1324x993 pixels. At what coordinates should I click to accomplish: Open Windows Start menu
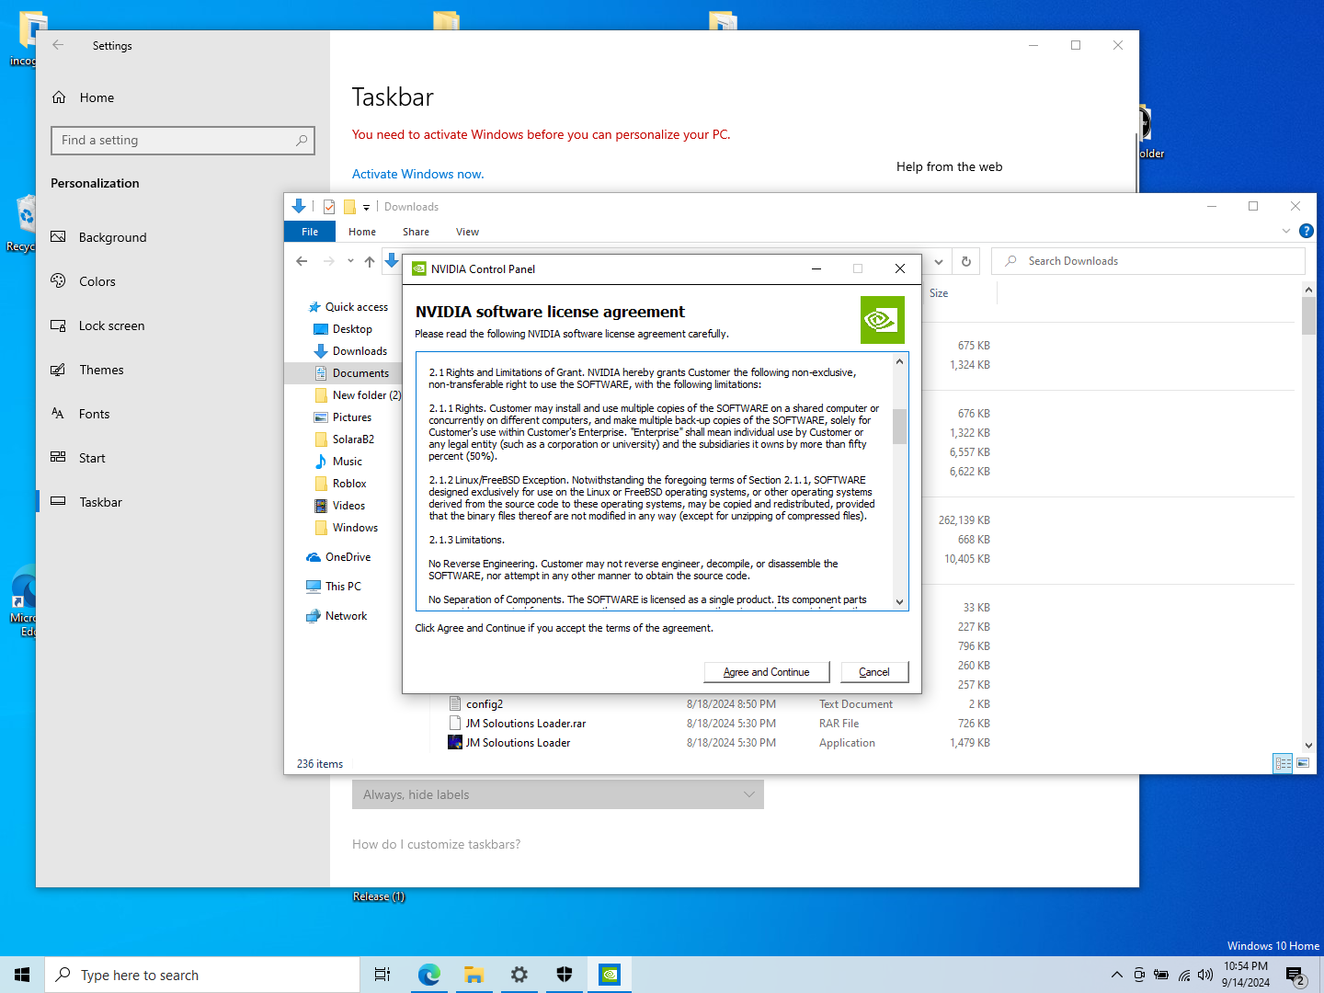pyautogui.click(x=22, y=975)
